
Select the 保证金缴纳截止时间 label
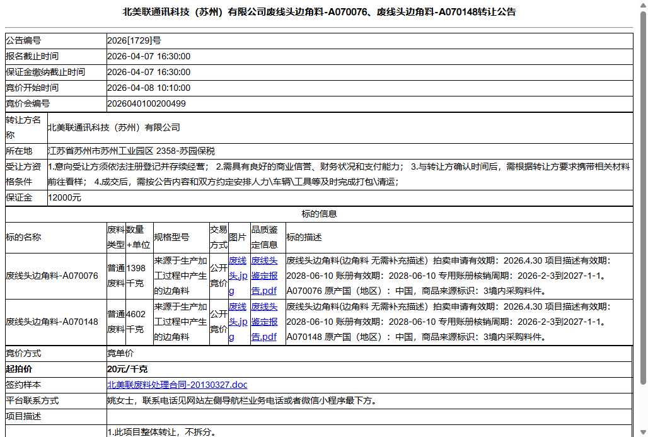coord(45,72)
